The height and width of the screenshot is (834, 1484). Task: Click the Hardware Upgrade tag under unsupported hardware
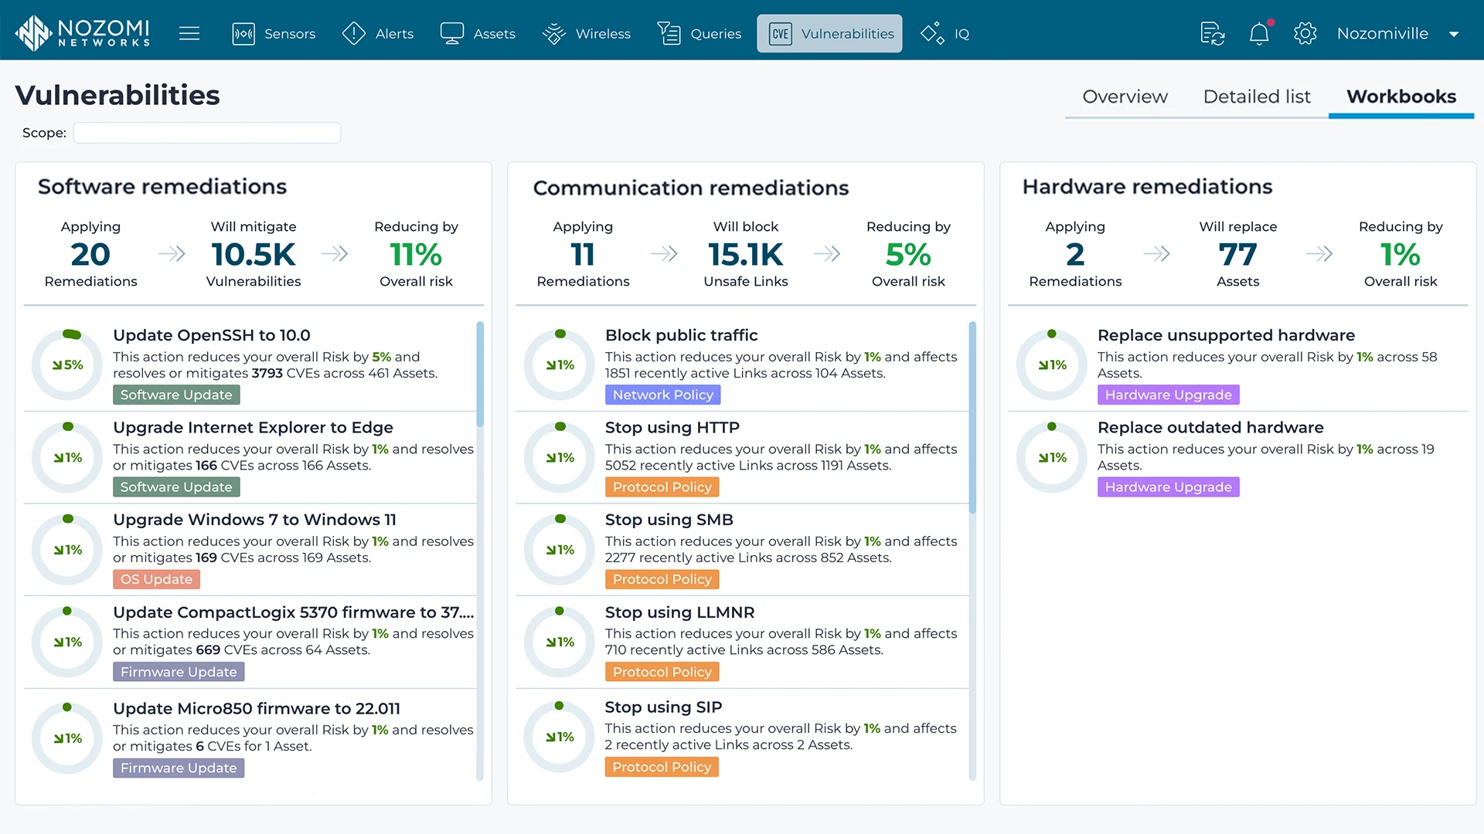point(1168,395)
